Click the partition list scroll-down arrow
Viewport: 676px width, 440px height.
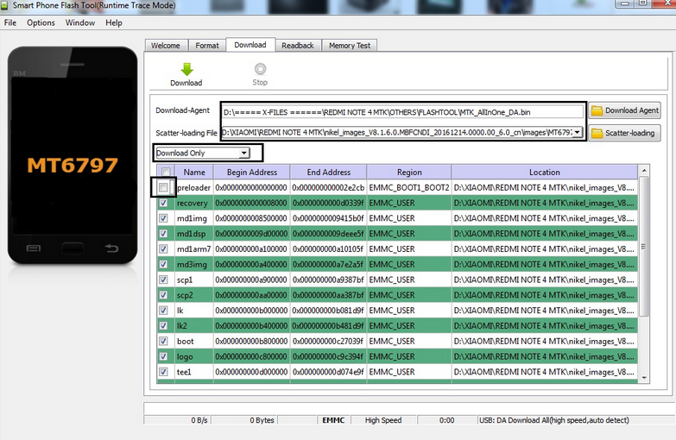(644, 378)
